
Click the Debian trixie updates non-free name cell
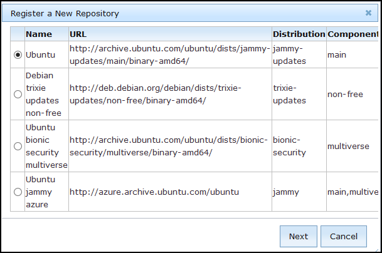point(47,94)
